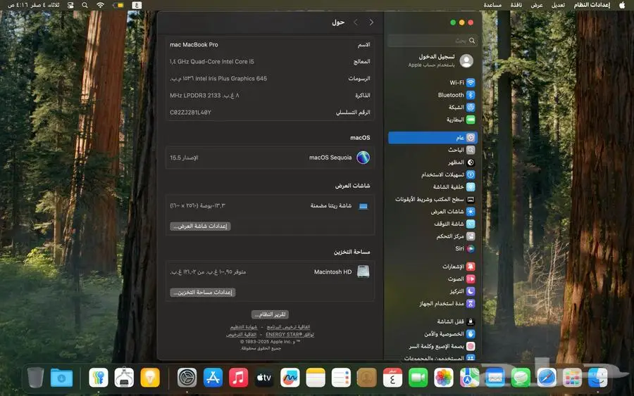Screen dimensions: 634x396
Task: Select the الشبكة (Network) sidebar item
Action: pos(433,108)
